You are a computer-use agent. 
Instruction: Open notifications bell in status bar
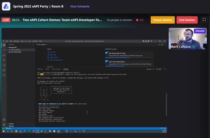(165, 128)
